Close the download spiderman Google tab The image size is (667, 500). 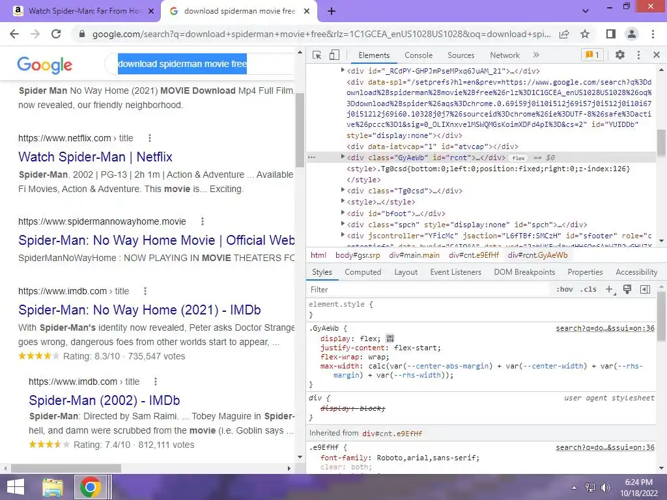(307, 12)
